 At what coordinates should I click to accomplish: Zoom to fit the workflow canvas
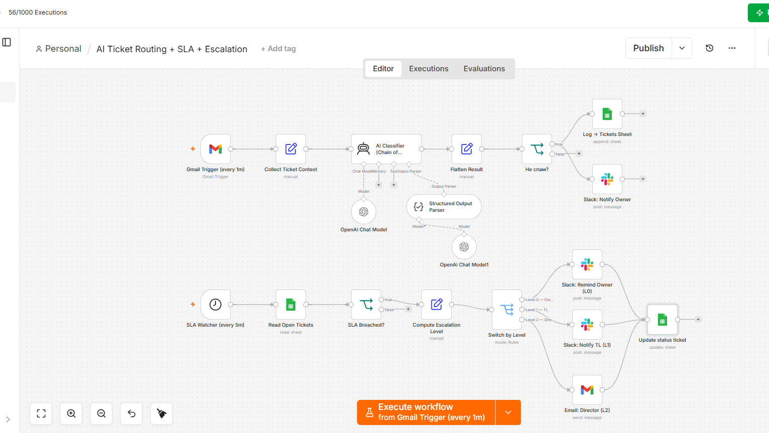tap(41, 413)
